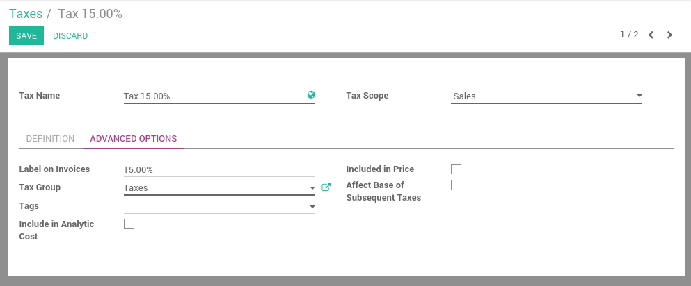
Task: Click the Tax Scope field label
Action: click(367, 96)
